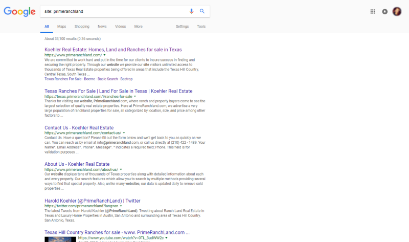409x242 pixels.
Task: Expand dropdown arrow beside texas.primeranchland.com ranches-for-sale URL
Action: click(135, 97)
